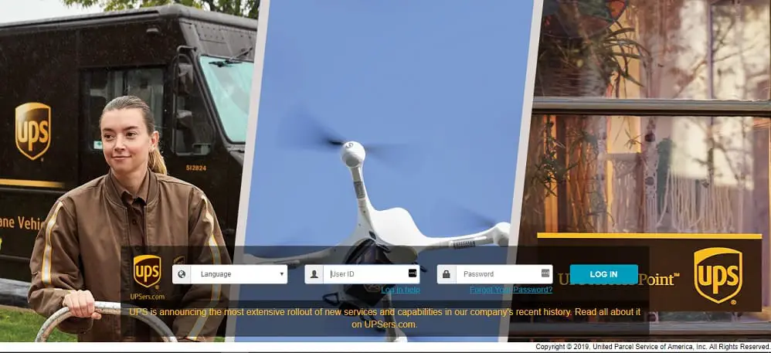The width and height of the screenshot is (771, 353).
Task: Click the LOG IN button
Action: click(x=604, y=274)
